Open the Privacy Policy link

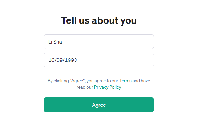[107, 87]
